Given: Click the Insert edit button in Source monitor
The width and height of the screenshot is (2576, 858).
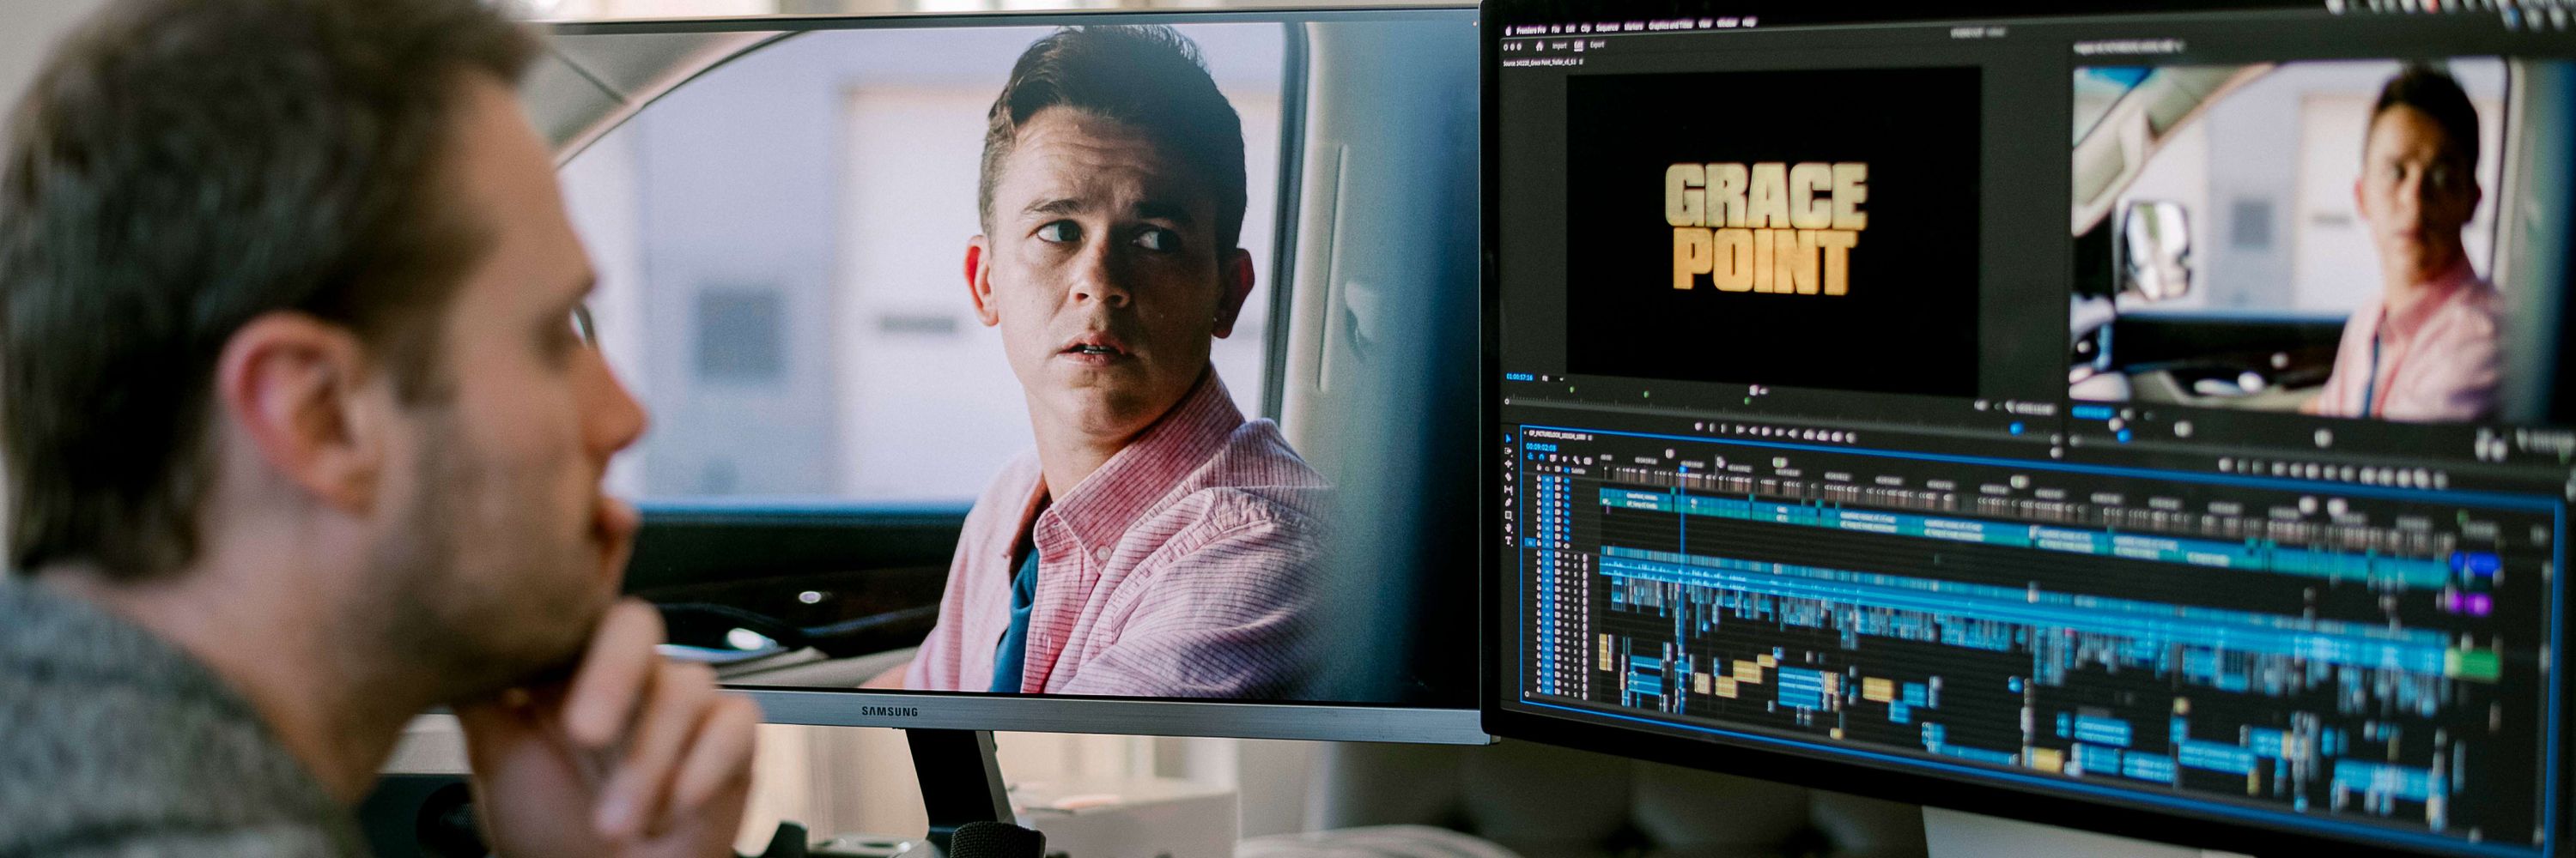Looking at the screenshot, I should (1809, 434).
